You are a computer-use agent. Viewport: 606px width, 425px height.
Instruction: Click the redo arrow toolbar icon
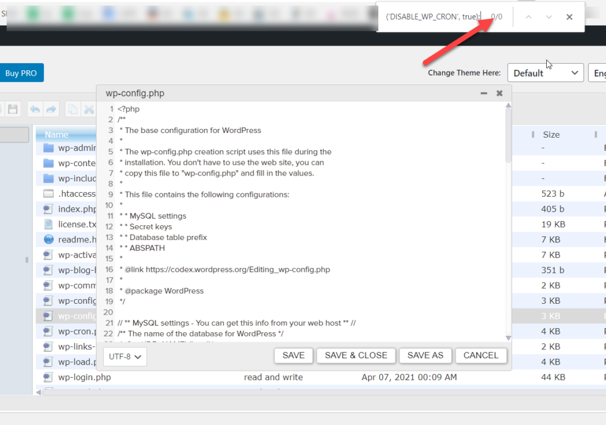click(51, 109)
